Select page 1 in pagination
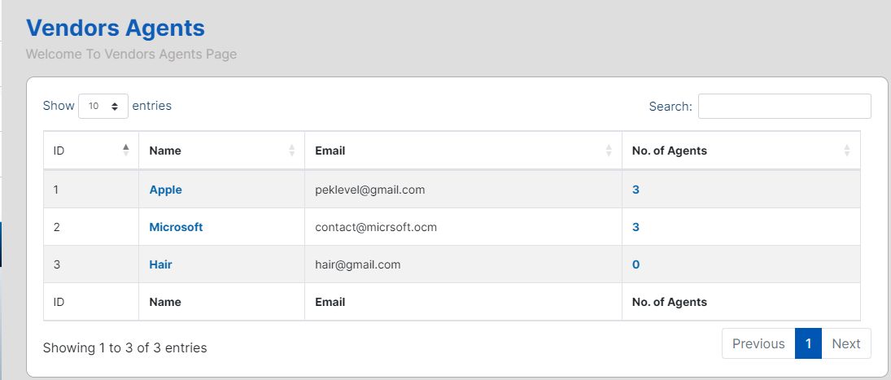Screen dimensions: 891x380 (x=808, y=343)
